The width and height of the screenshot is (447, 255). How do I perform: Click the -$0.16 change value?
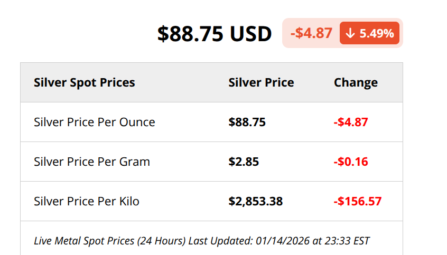[x=351, y=162]
